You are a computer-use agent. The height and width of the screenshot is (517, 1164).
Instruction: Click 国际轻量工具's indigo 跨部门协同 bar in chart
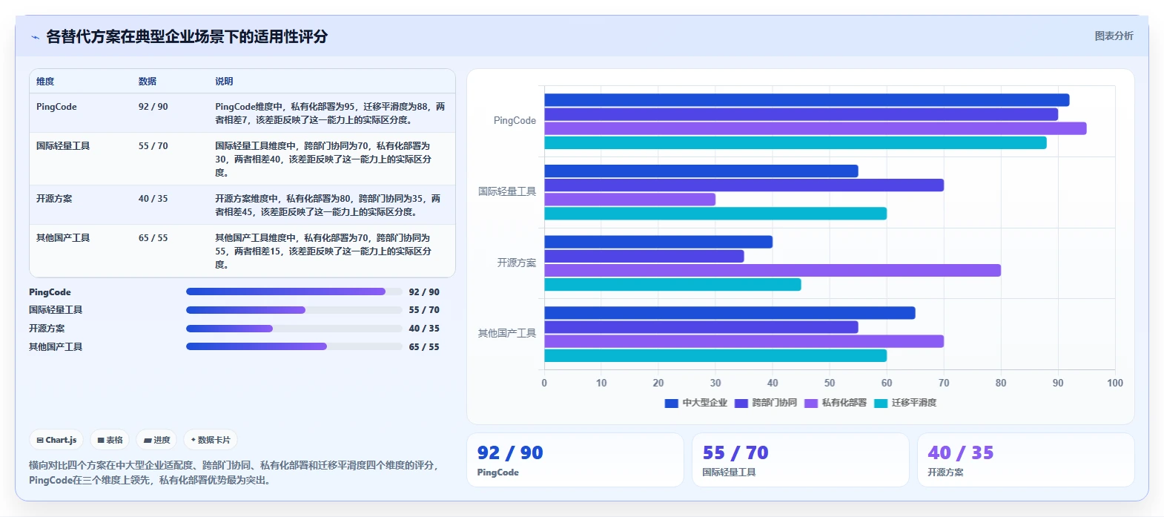pyautogui.click(x=744, y=185)
